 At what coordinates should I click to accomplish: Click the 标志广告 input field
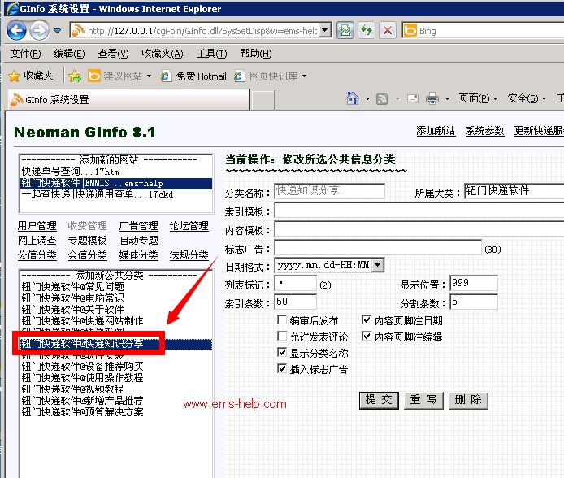point(378,248)
